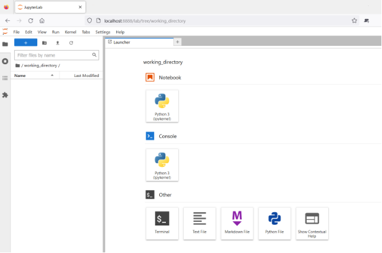The image size is (382, 253).
Task: Start Python 3 console from Console section
Action: tap(162, 164)
